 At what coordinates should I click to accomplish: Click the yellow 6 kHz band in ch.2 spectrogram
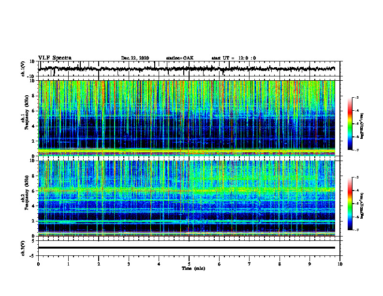tap(187, 190)
